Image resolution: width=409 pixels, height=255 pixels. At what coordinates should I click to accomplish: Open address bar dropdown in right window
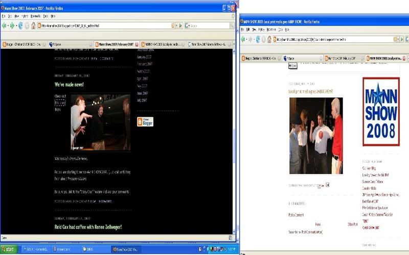tap(398, 39)
